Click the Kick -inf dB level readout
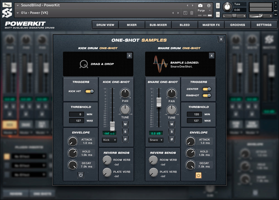Image resolution: width=279 pixels, height=200 pixels. click(x=109, y=133)
